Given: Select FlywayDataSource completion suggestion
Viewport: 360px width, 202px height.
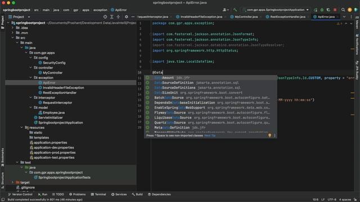Looking at the screenshot, I should click(210, 113).
